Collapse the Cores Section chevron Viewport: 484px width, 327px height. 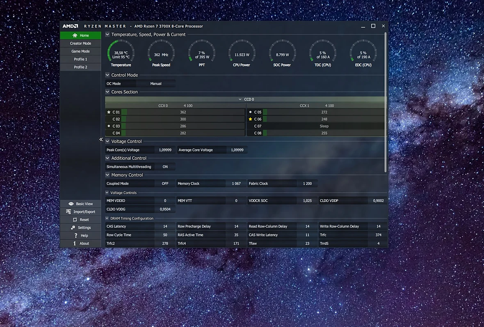pyautogui.click(x=107, y=92)
